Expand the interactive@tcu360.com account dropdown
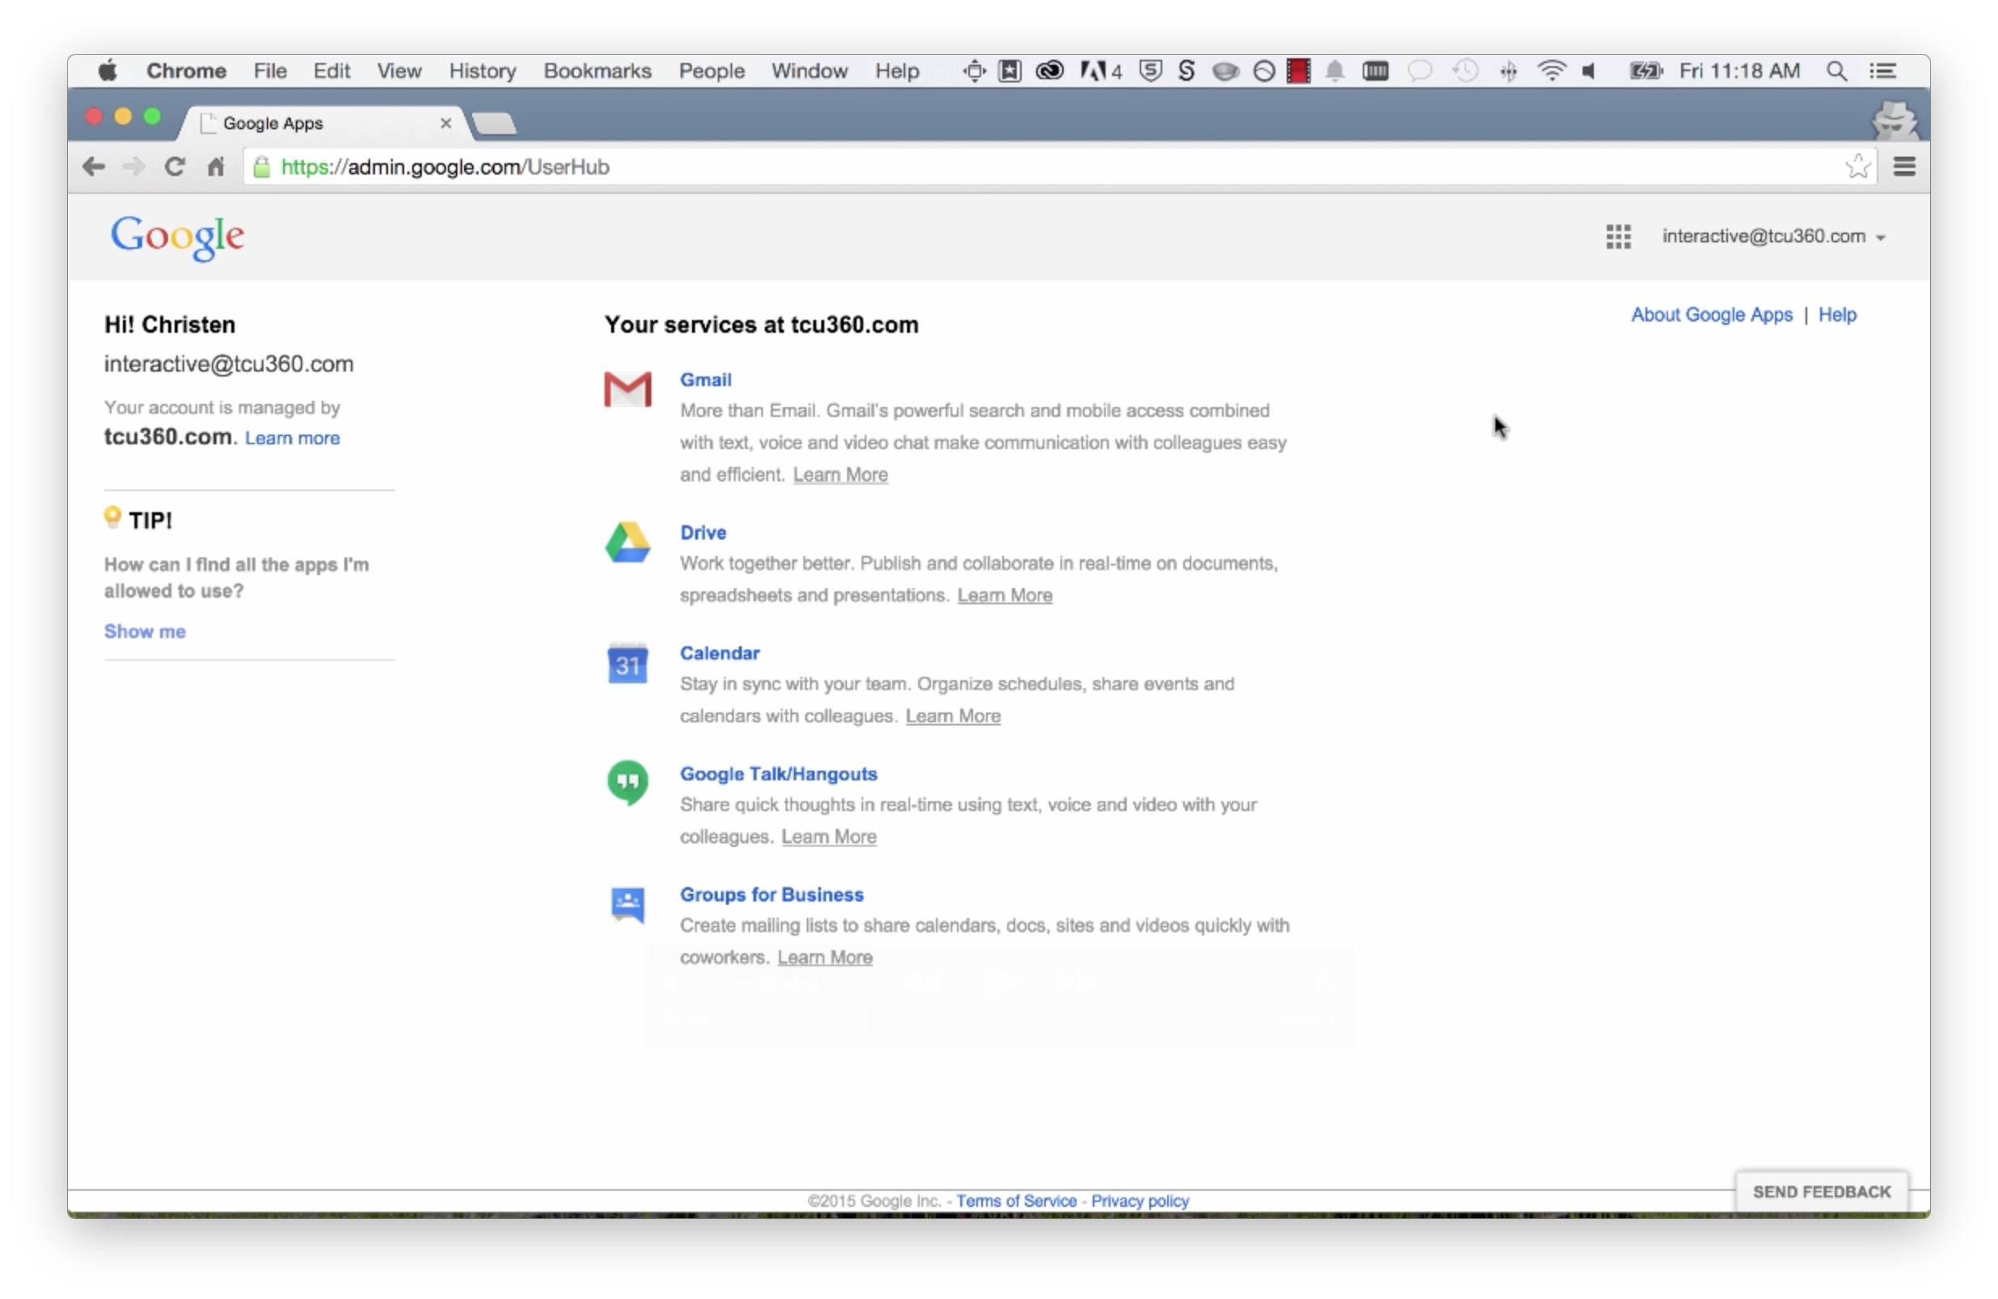The height and width of the screenshot is (1299, 1998). pos(1773,237)
